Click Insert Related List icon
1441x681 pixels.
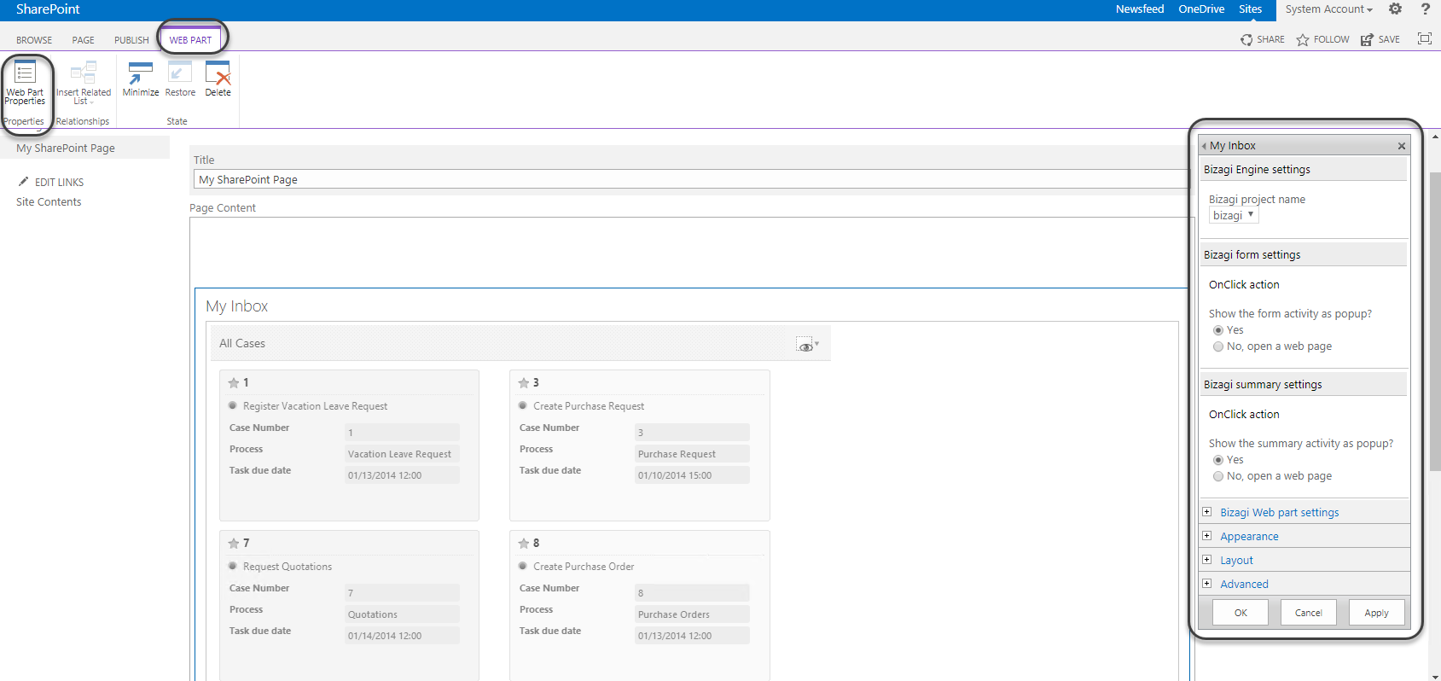click(84, 72)
